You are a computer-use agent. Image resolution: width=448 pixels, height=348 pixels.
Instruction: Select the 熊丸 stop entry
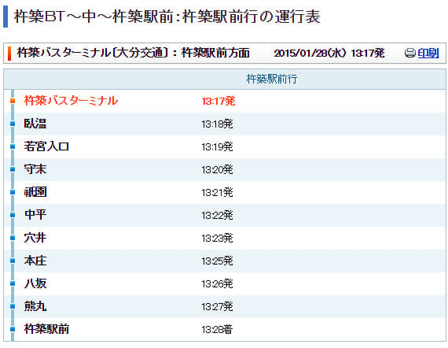[x=35, y=306]
